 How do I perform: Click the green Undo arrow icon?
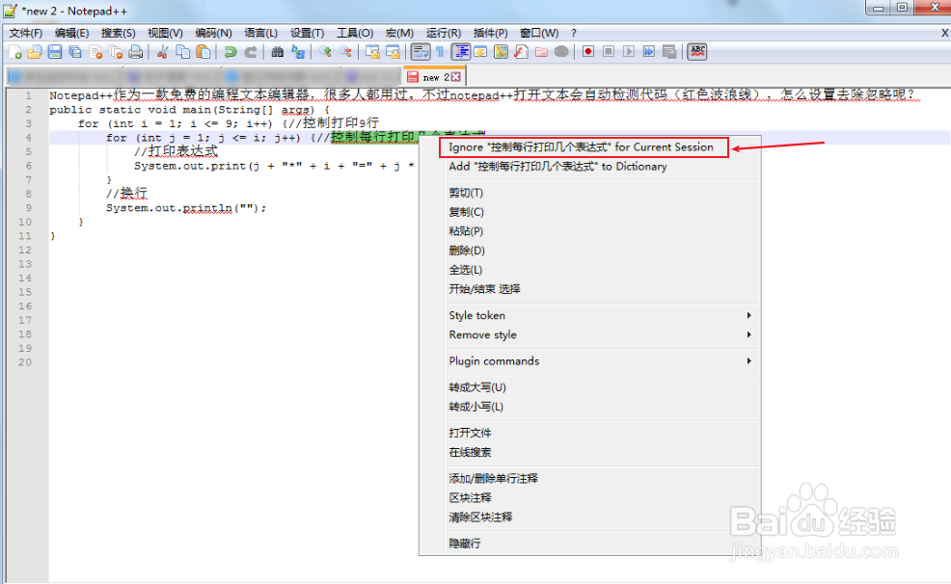click(230, 52)
